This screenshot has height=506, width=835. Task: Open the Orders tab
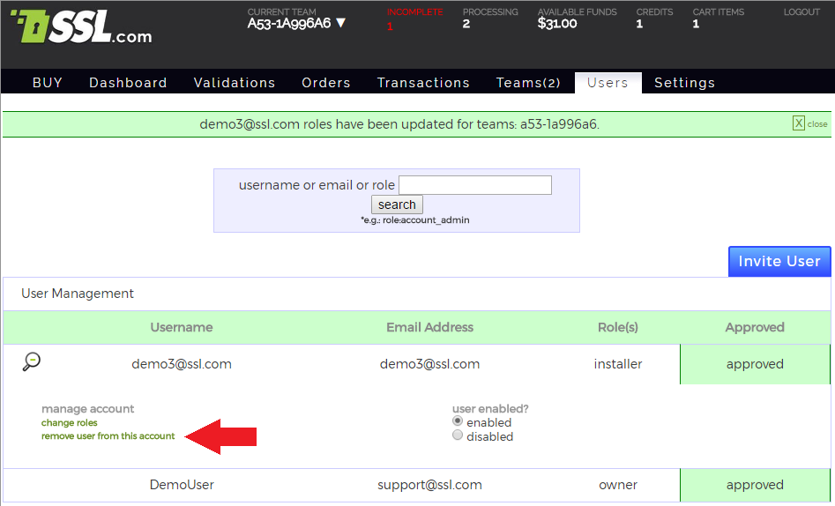pyautogui.click(x=326, y=83)
